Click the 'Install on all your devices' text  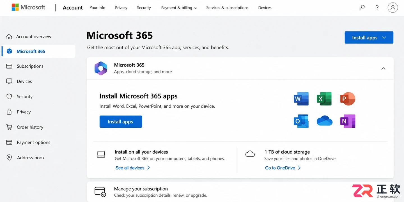(x=141, y=152)
